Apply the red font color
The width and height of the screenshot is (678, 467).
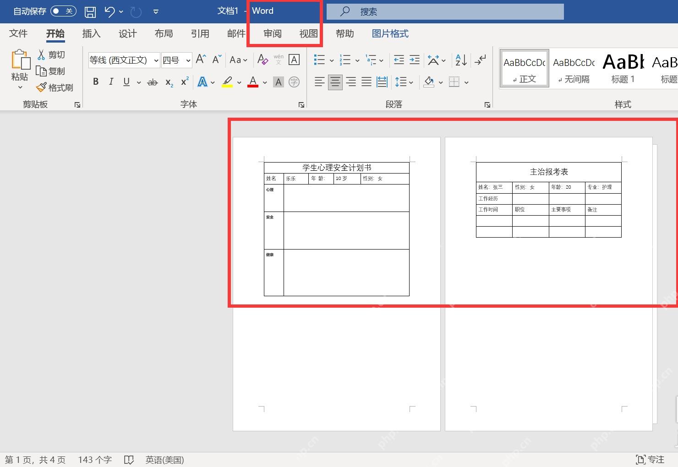[x=253, y=82]
